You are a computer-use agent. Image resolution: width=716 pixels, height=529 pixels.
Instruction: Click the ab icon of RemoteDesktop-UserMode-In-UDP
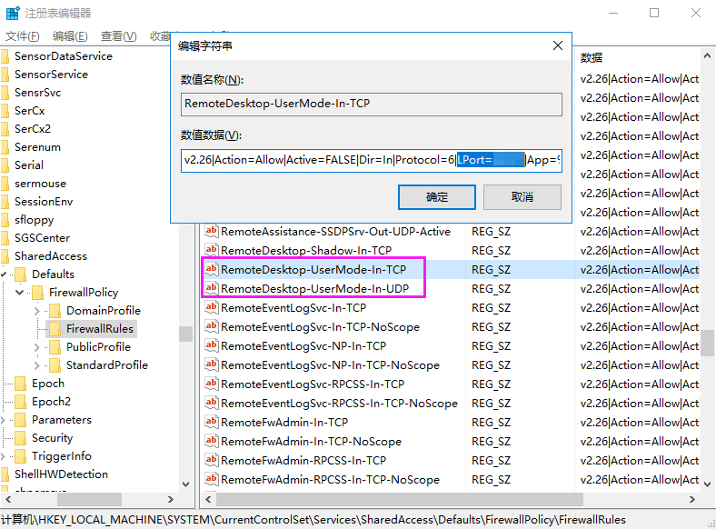tap(211, 288)
